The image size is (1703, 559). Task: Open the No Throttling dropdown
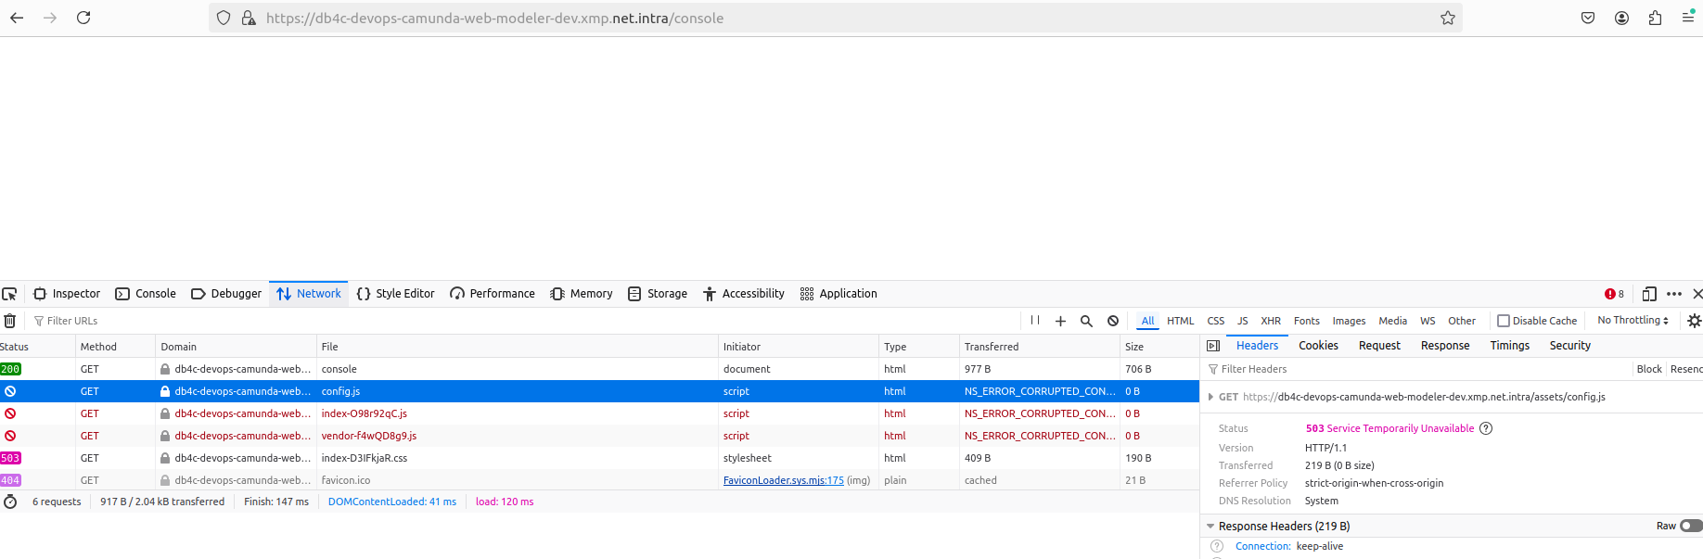pos(1633,321)
